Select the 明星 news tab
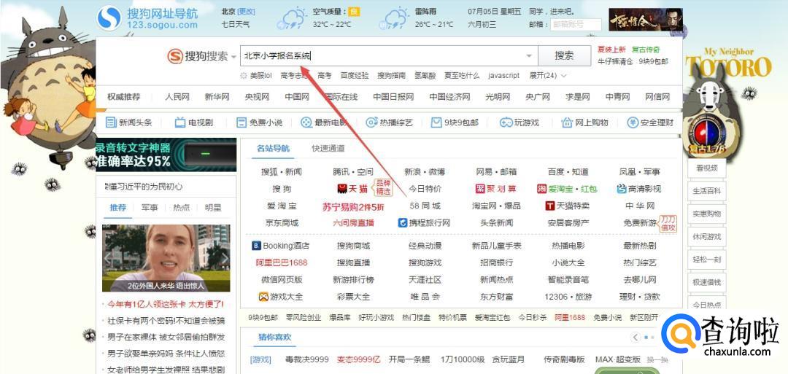 pos(213,207)
